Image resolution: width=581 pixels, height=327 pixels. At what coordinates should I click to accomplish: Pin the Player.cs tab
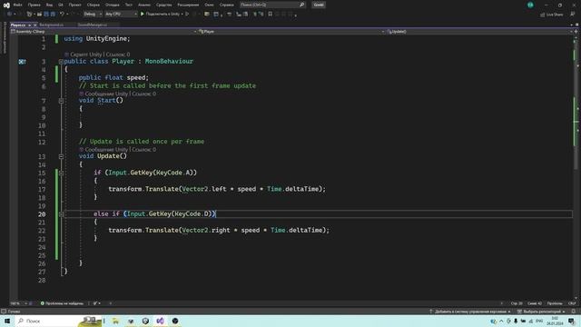[x=30, y=25]
